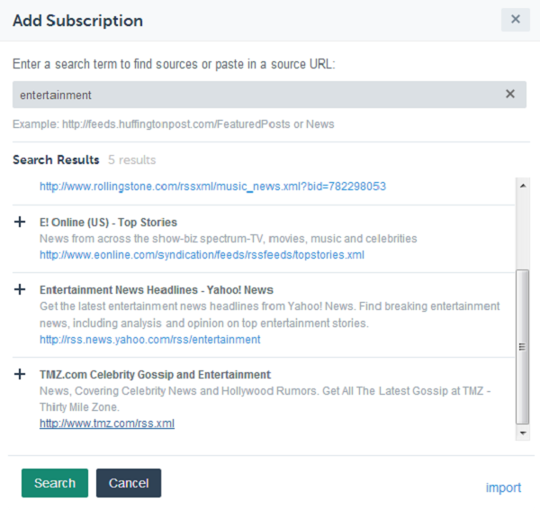Screen dimensions: 540x511
Task: Click the results scrollbar thumb
Action: pos(522,347)
